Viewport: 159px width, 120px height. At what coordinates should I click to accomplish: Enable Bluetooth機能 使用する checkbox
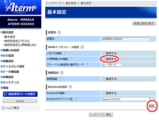[x=104, y=93]
